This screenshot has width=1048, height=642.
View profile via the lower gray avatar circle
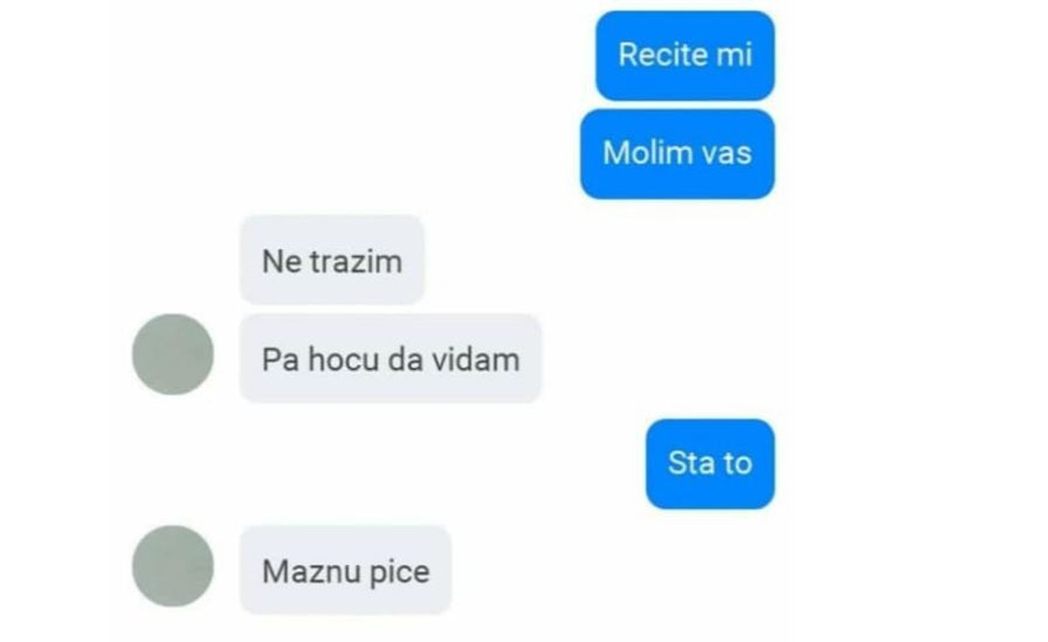pyautogui.click(x=173, y=566)
